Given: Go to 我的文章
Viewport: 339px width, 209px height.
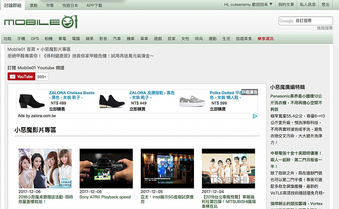Looking at the screenshot, I should [286, 5].
